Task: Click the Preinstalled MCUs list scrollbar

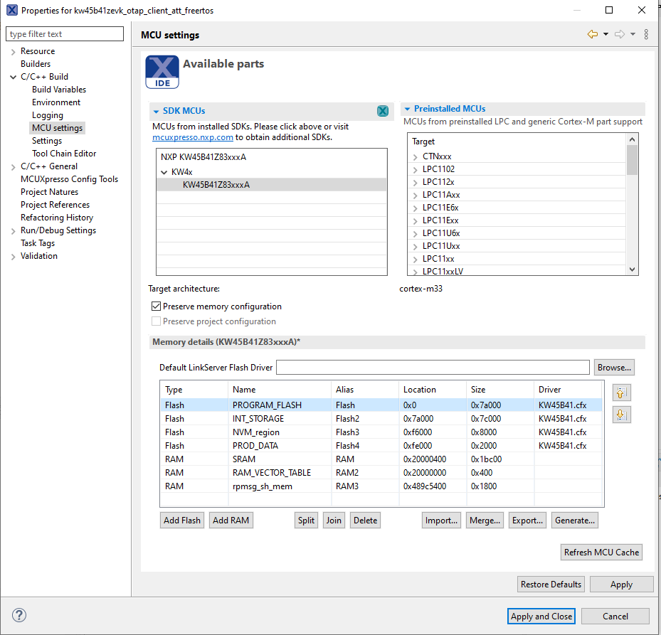Action: point(633,206)
